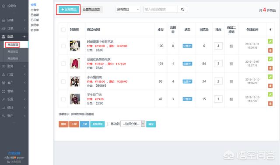The height and width of the screenshot is (165, 280).
Task: Click the 营销 marketing icon in sidebar
Action: pos(3,91)
